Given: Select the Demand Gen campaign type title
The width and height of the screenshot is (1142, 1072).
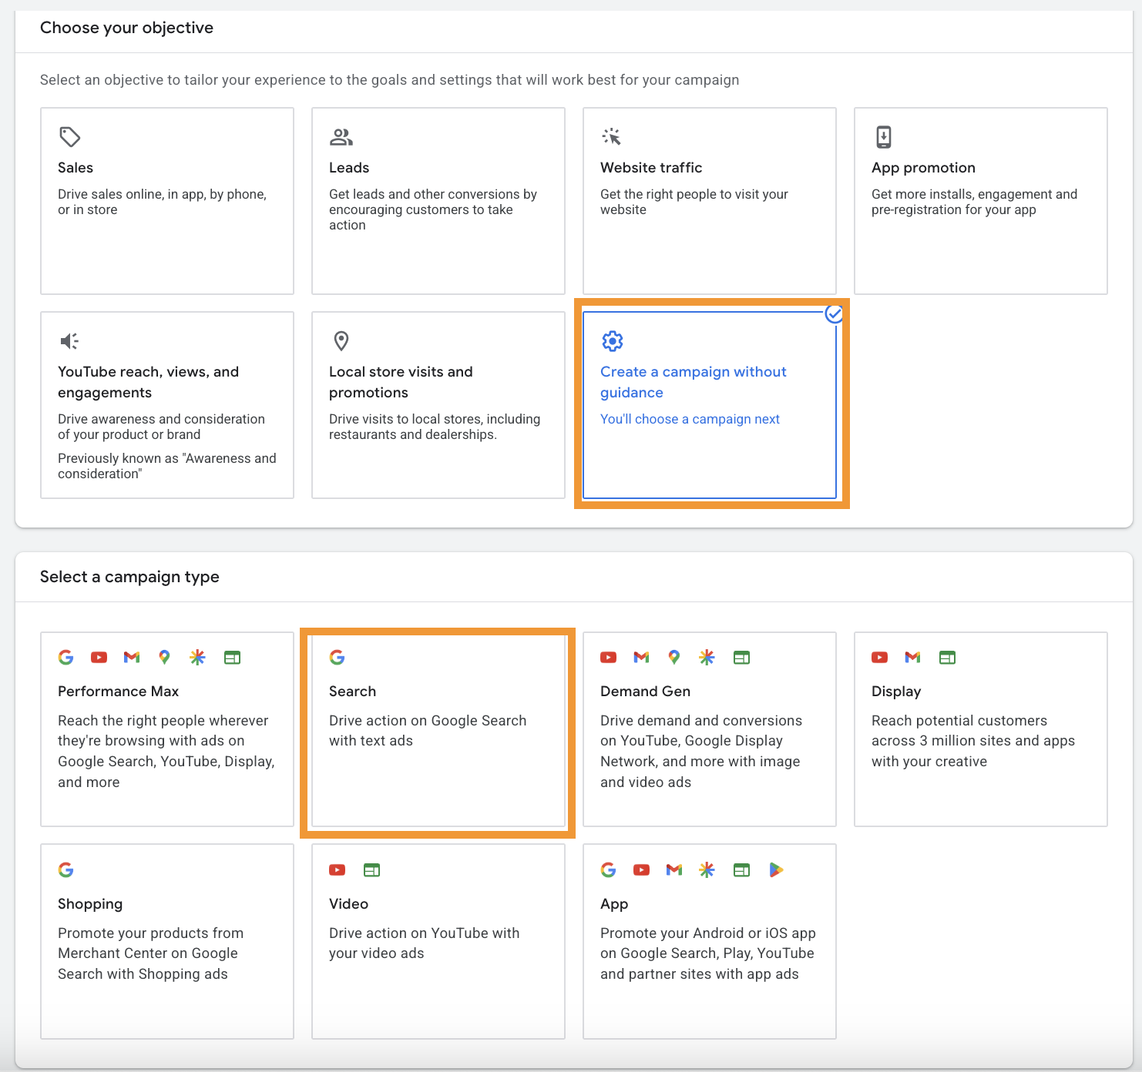Looking at the screenshot, I should [646, 692].
